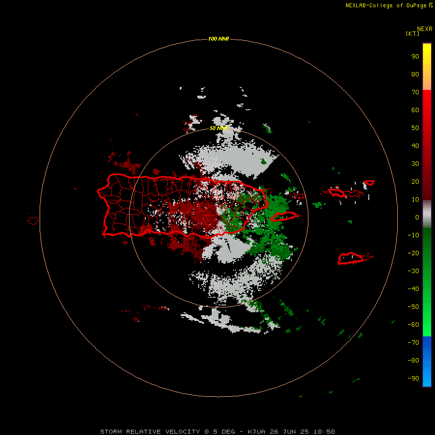Image resolution: width=435 pixels, height=435 pixels.
Task: Select the 50 NMI range ring label
Action: (218, 128)
